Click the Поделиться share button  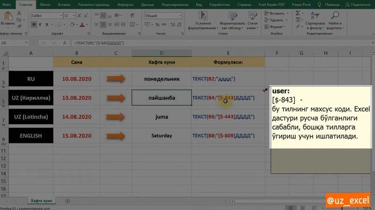click(x=358, y=5)
